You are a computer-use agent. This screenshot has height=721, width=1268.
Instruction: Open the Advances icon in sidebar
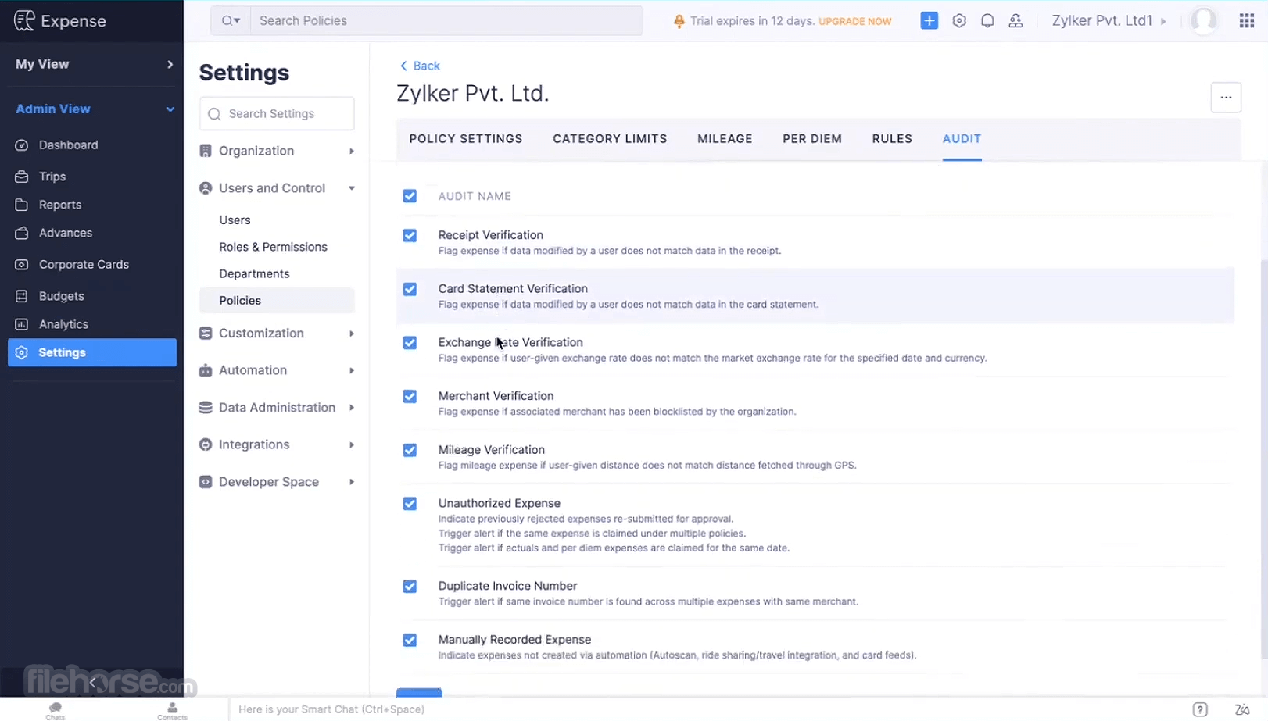click(22, 233)
